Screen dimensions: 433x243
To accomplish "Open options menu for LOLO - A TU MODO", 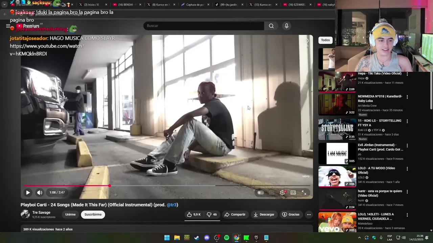I will coord(407,169).
